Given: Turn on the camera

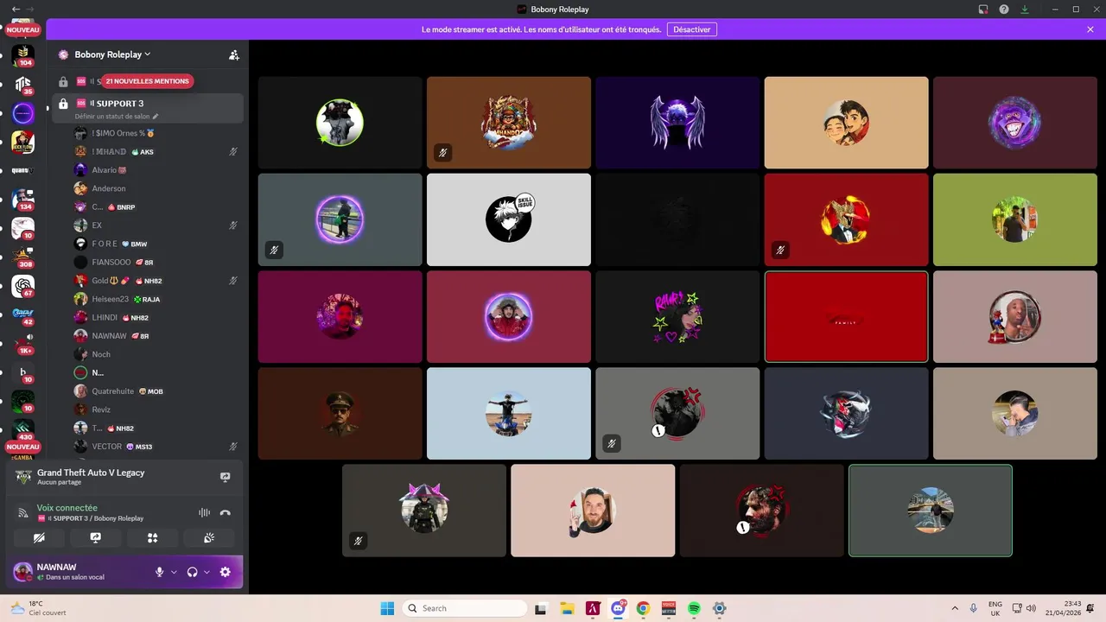Looking at the screenshot, I should click(39, 537).
